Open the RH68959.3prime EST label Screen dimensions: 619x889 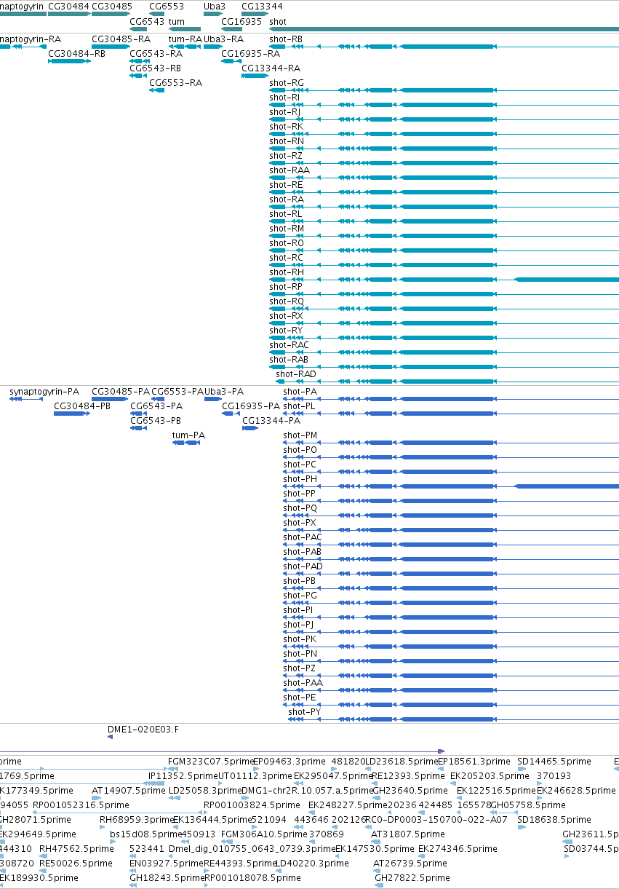coord(136,819)
